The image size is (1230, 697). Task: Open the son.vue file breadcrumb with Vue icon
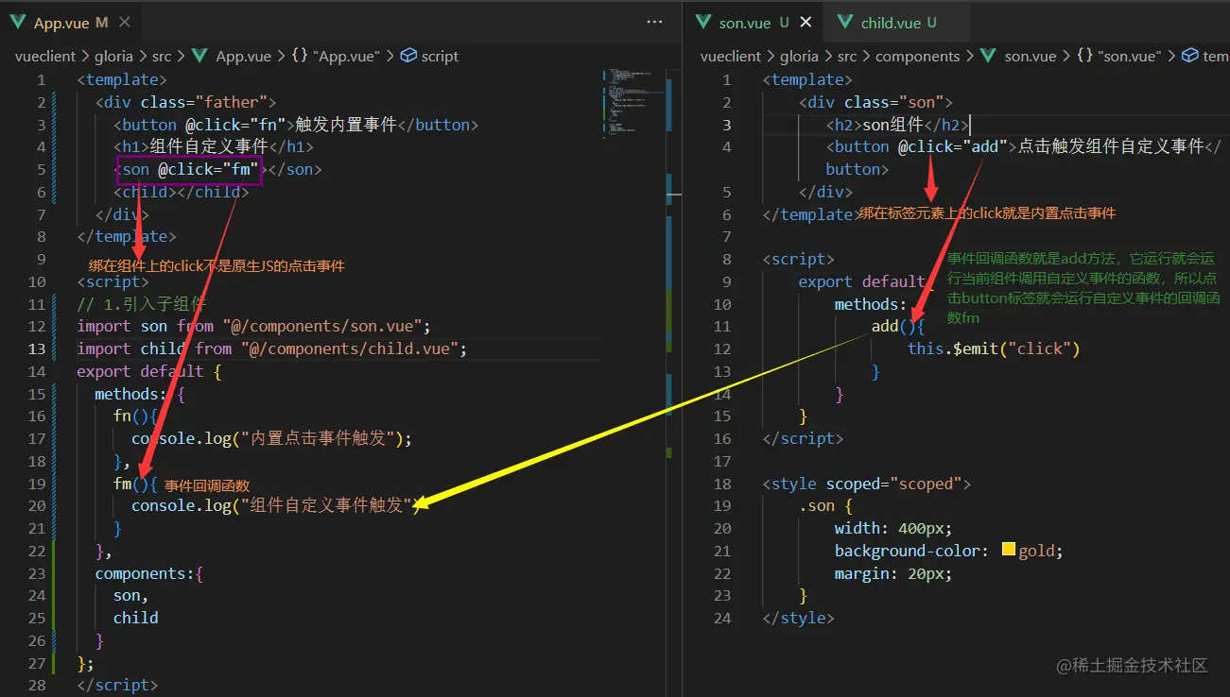point(1018,57)
